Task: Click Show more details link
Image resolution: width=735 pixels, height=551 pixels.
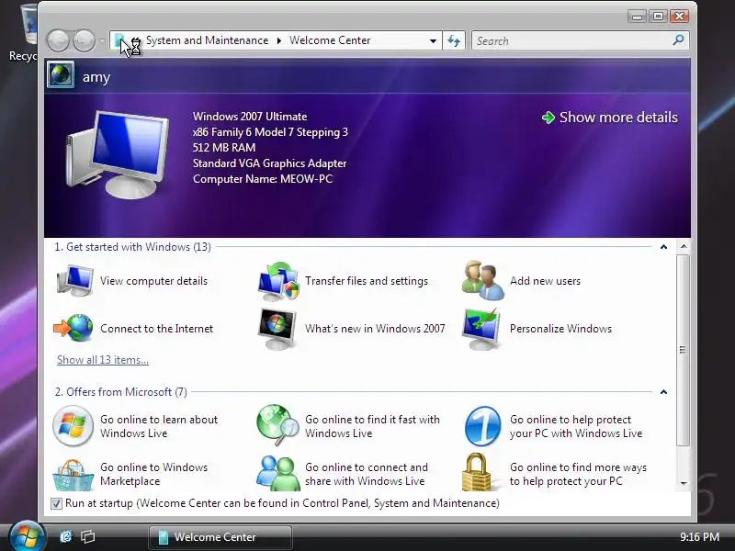Action: pyautogui.click(x=618, y=118)
